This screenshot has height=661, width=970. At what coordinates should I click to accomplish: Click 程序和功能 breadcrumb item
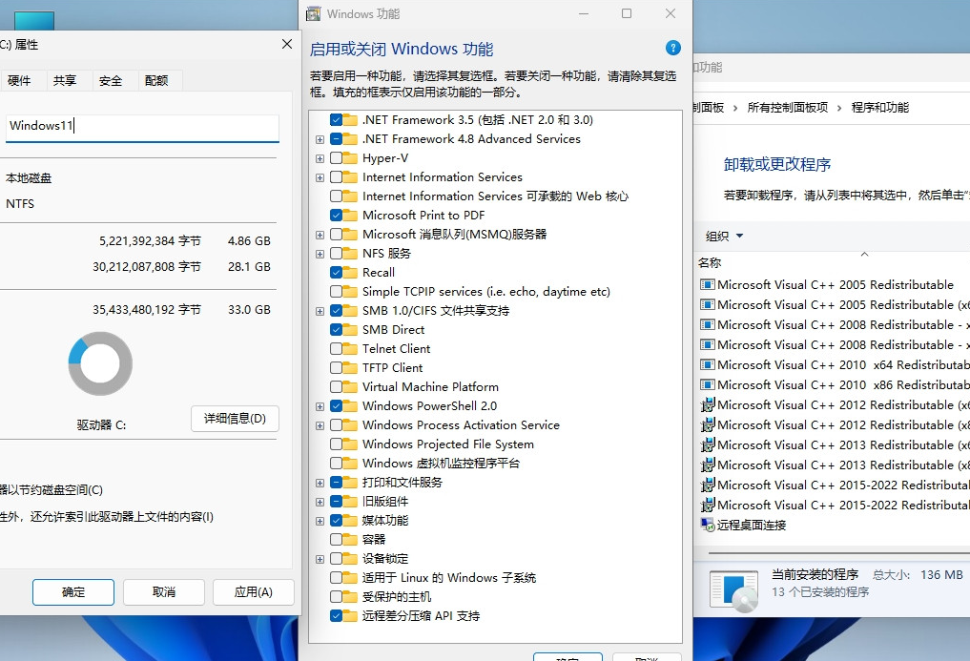(x=880, y=107)
